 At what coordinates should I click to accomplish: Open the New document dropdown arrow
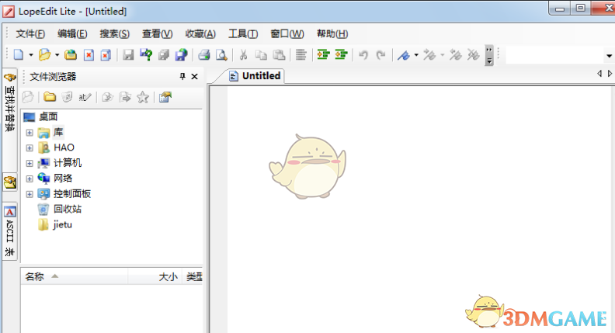[30, 55]
